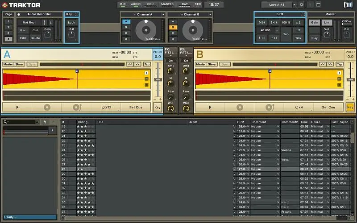357x223 pixels.
Task: Toggle the FX On button for Deck A
Action: [170, 61]
